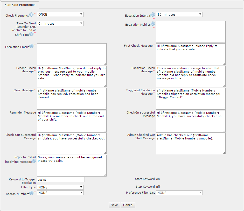Show help for Shift Time reminder
Image resolution: width=244 pixels, height=211 pixels.
[31, 34]
